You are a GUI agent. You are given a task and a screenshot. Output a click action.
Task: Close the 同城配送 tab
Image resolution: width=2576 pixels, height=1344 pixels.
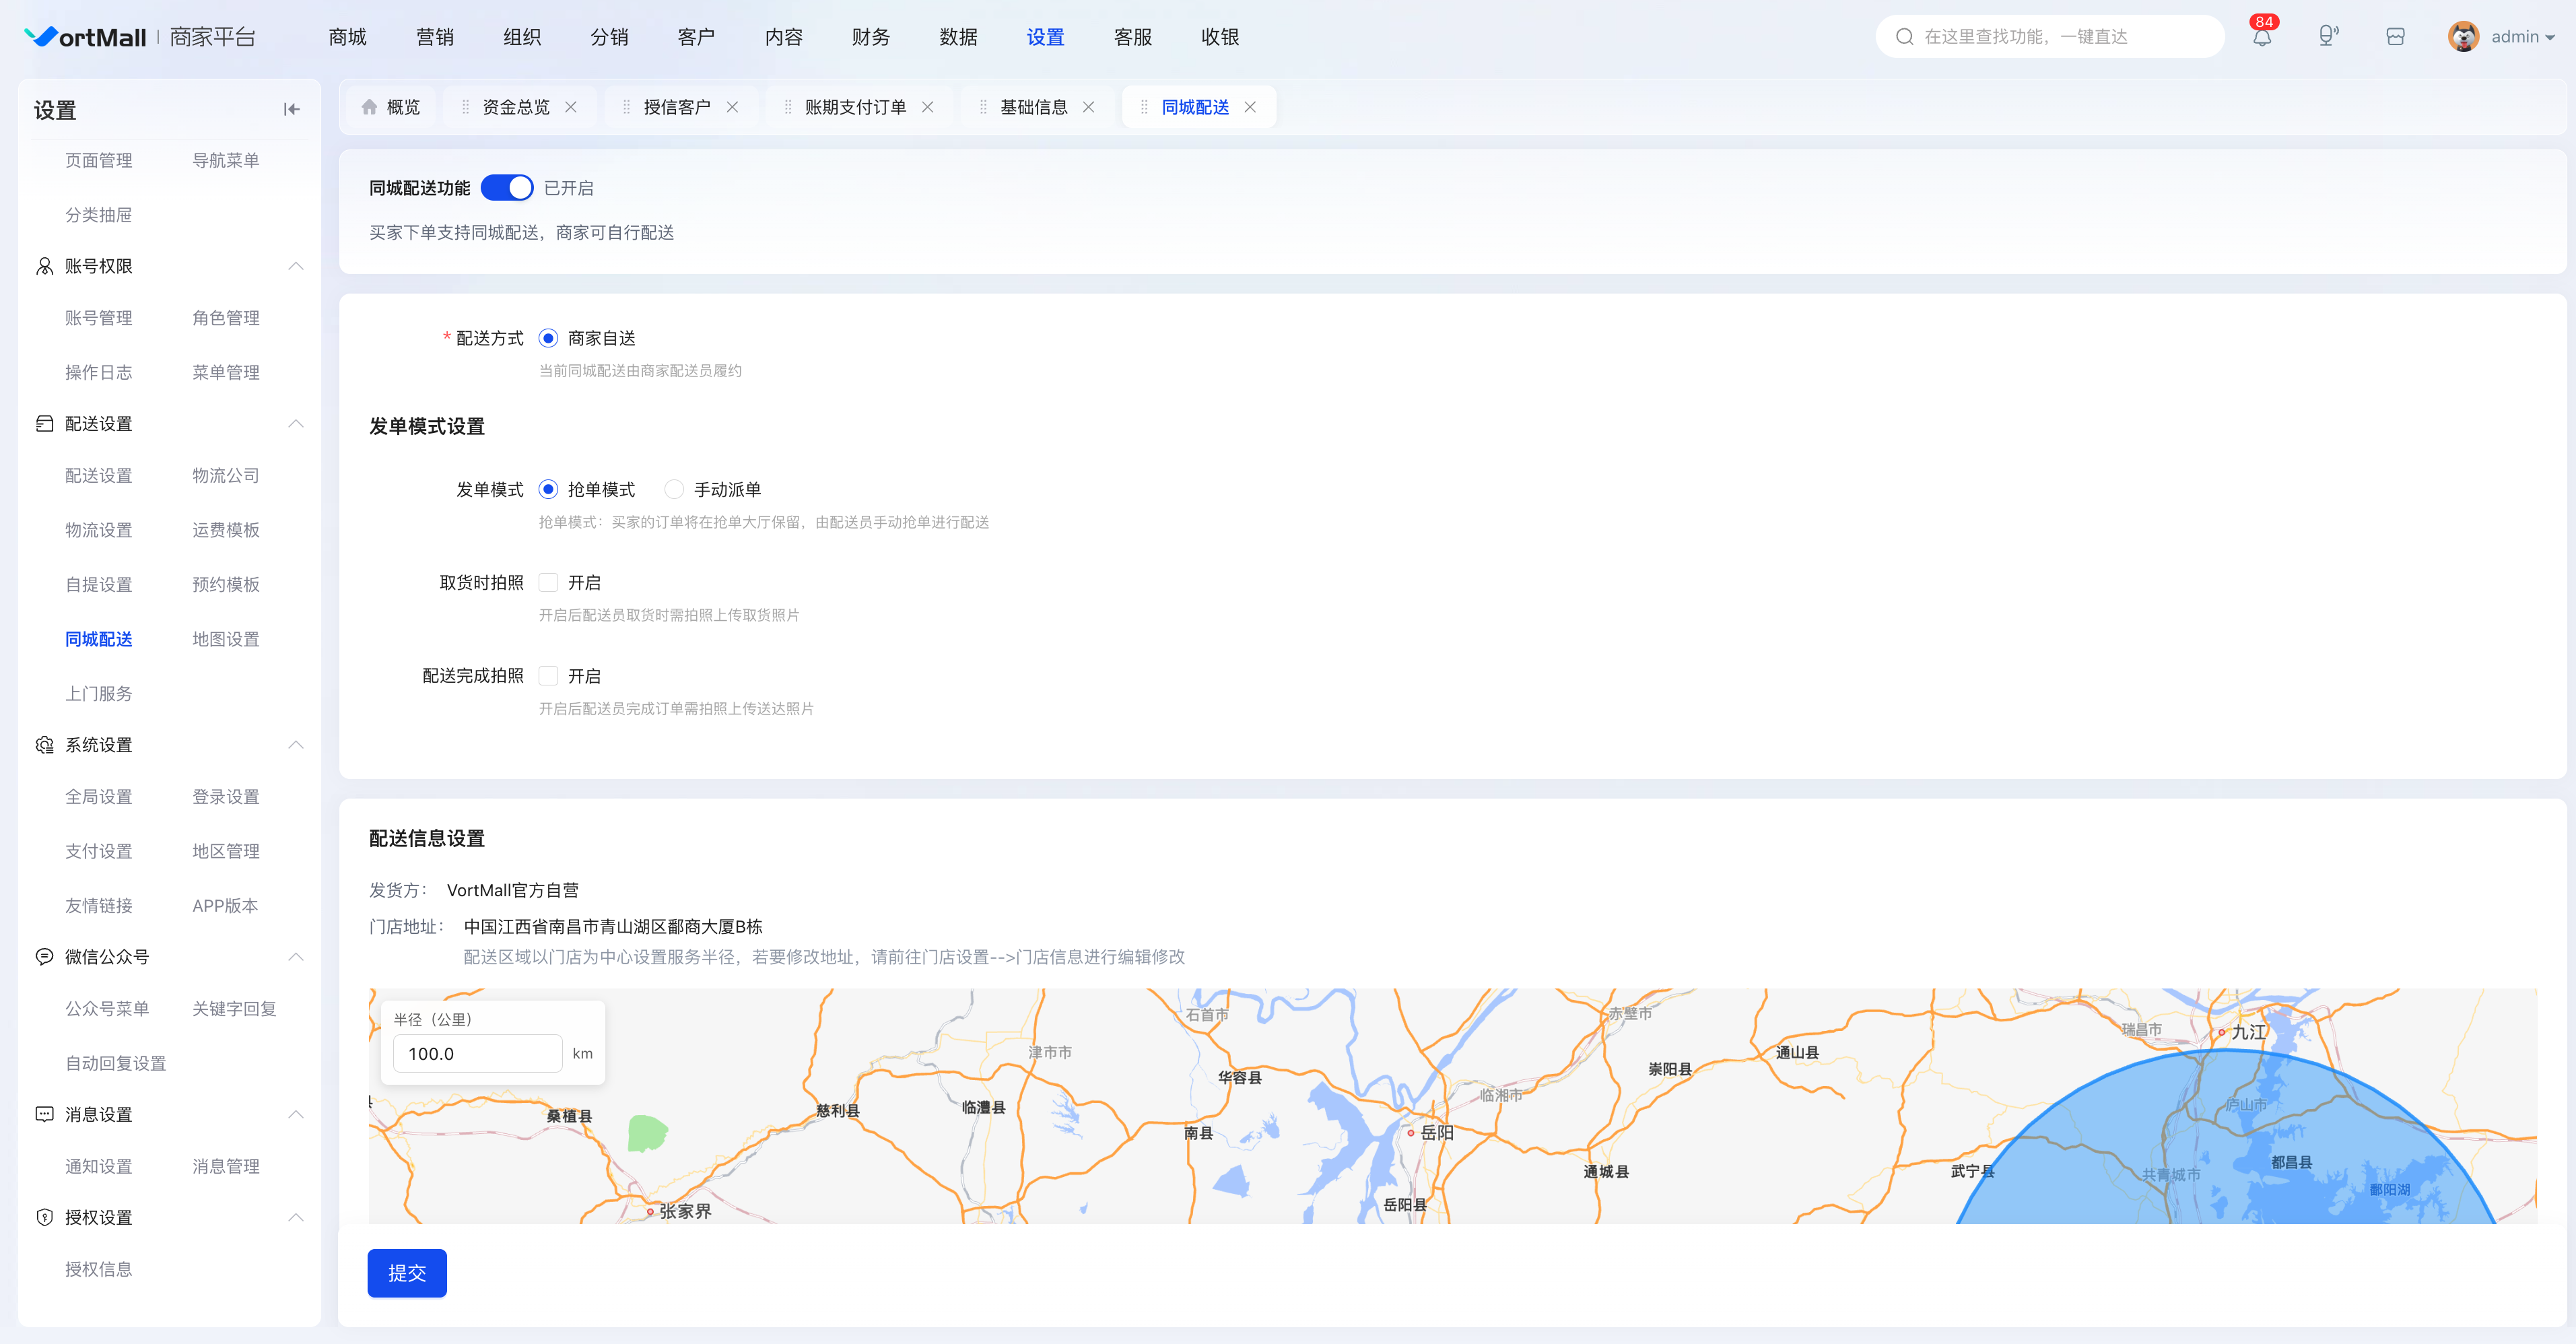[1250, 107]
